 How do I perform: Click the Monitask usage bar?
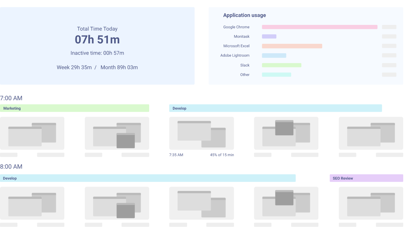(269, 37)
